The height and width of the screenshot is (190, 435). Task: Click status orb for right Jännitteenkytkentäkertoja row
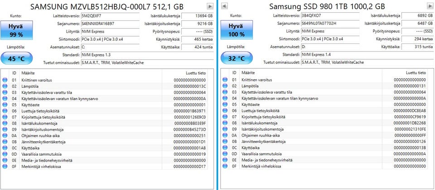tap(225, 142)
